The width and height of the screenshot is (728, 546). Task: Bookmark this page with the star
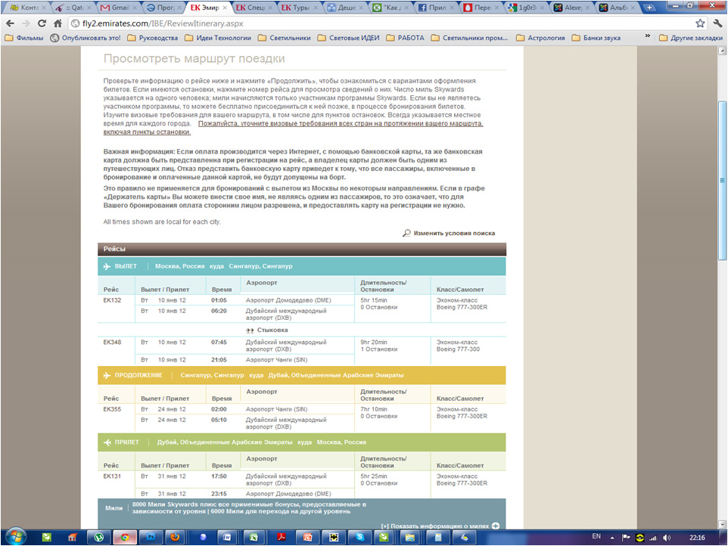point(700,23)
